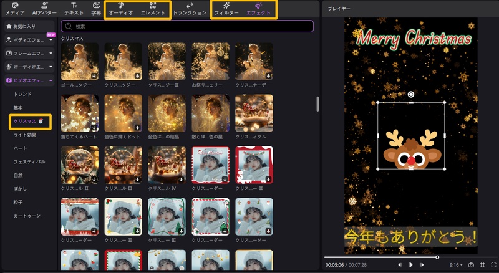Open the エレメント tab

(153, 9)
